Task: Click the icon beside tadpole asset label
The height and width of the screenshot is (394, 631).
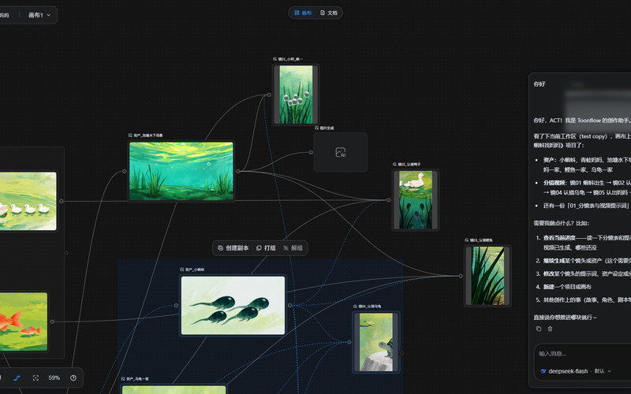Action: pyautogui.click(x=182, y=269)
